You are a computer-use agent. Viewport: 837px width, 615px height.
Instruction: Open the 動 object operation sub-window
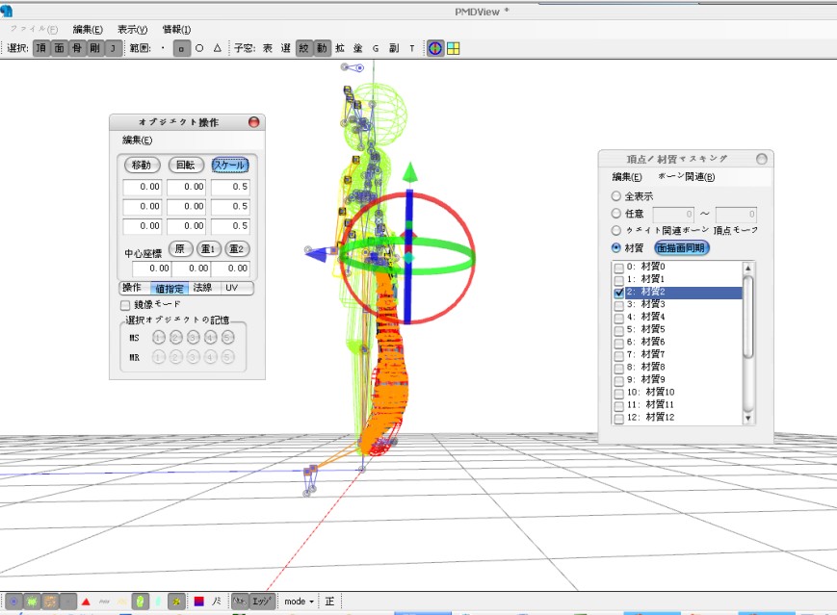click(x=322, y=48)
